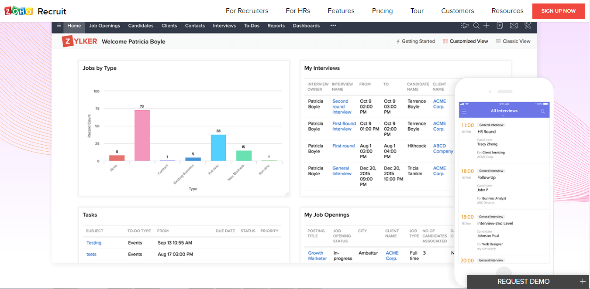Screen dimensions: 590x289
Task: Click the Zoho Recruit logo
Action: click(35, 11)
